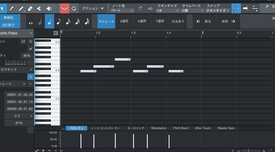Click the bar 2 ruler marker
This screenshot has width=275, height=152.
[x=202, y=33]
